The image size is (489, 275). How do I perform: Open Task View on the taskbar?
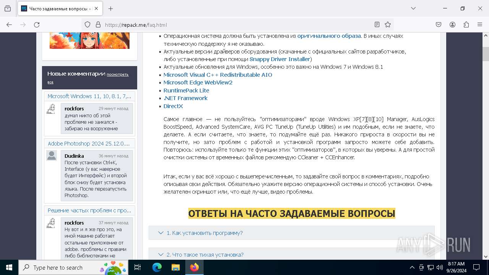click(x=138, y=267)
